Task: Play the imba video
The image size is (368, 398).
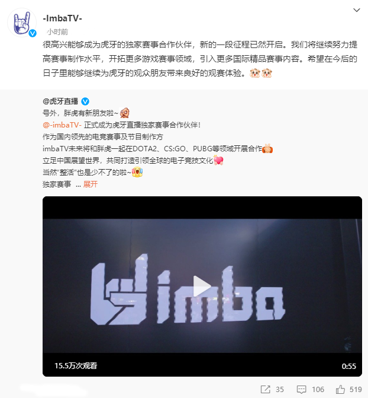Action: point(202,286)
